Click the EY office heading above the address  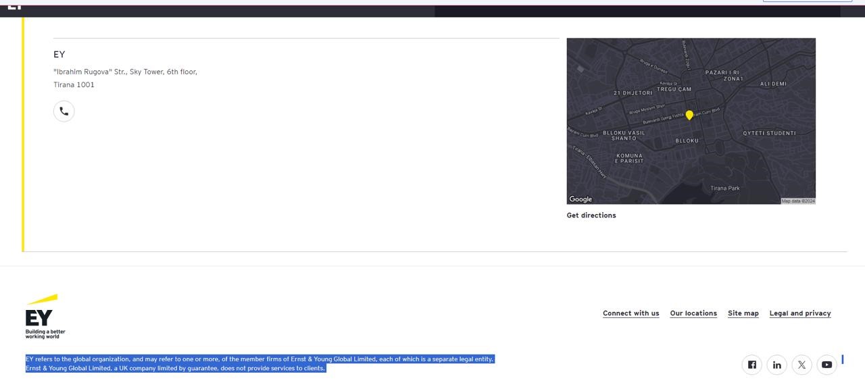click(59, 54)
